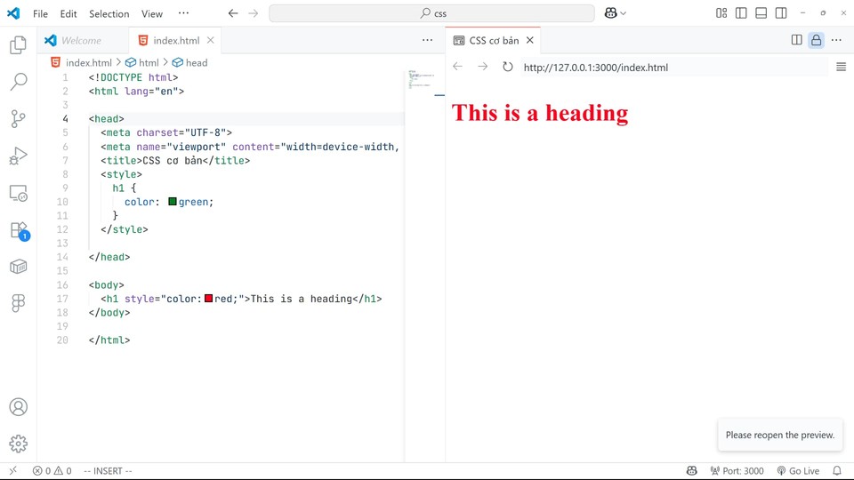Screen dimensions: 854x480
Task: Show more menu bar items
Action: pos(183,13)
